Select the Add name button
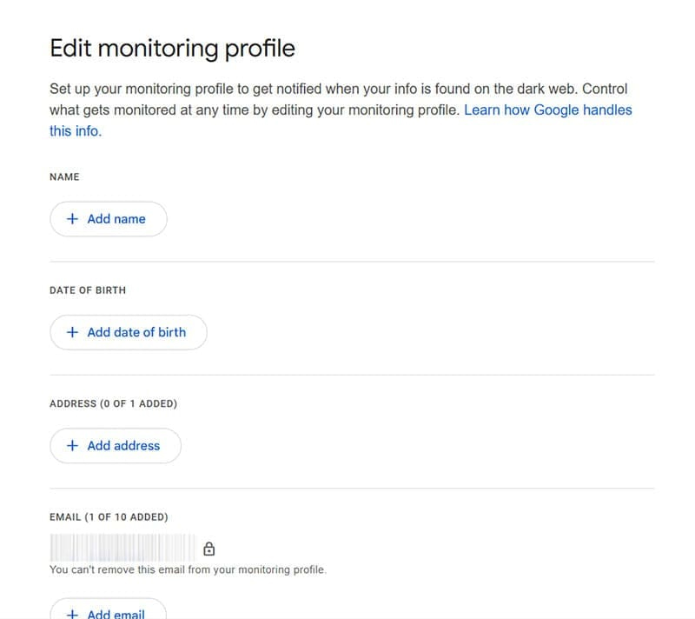Screen dimensions: 695x619 point(109,218)
